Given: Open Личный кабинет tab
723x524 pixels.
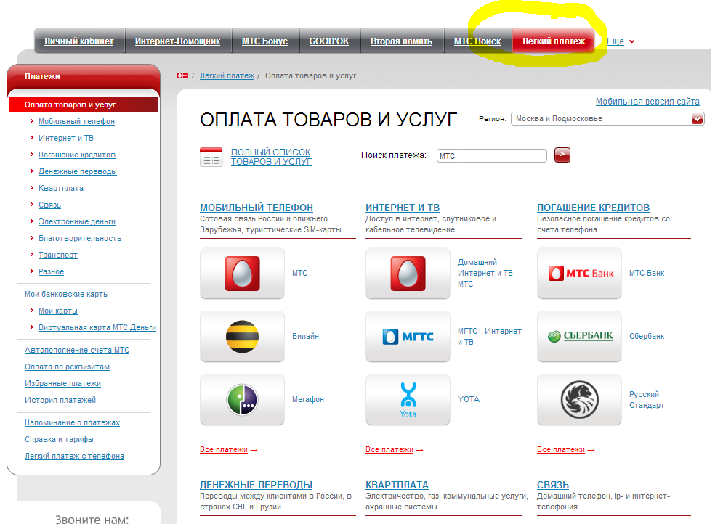Looking at the screenshot, I should (x=79, y=41).
